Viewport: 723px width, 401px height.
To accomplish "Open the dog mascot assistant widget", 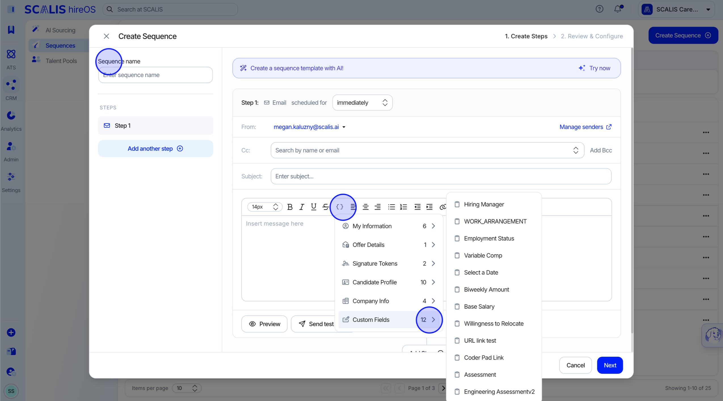I will tap(713, 335).
